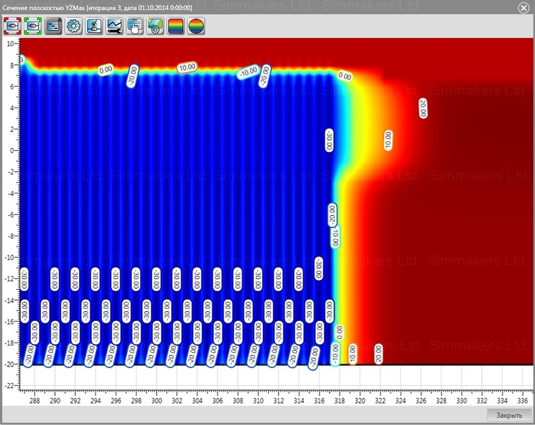Toggle the auto labels icon with letter A

[53, 26]
